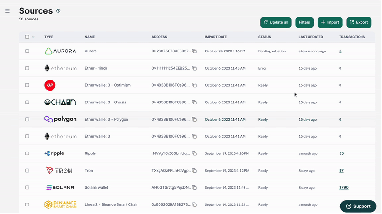Click the name Solana wallet
The height and width of the screenshot is (214, 382).
tap(96, 187)
